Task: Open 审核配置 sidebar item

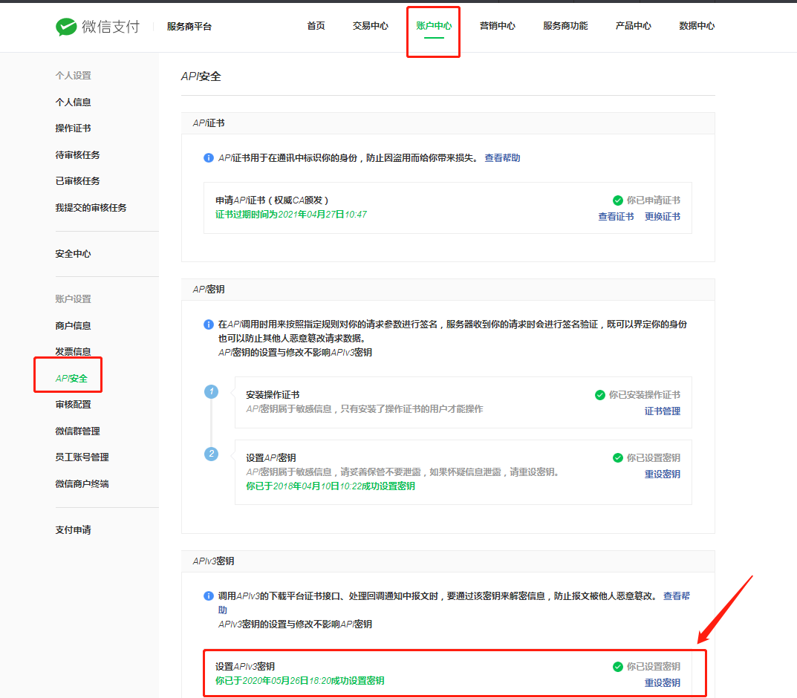Action: point(74,405)
